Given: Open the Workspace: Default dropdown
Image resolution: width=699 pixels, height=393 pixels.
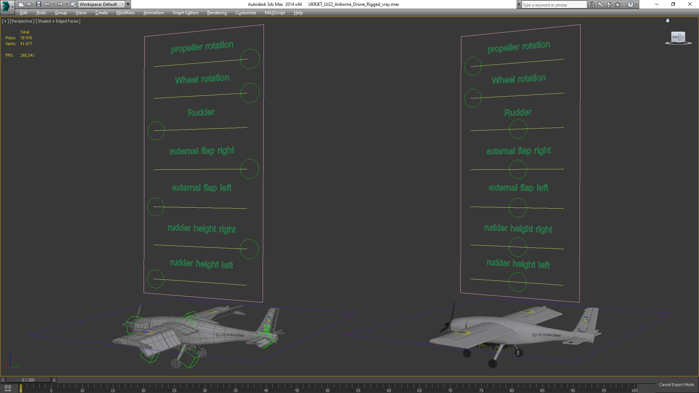Looking at the screenshot, I should (101, 4).
